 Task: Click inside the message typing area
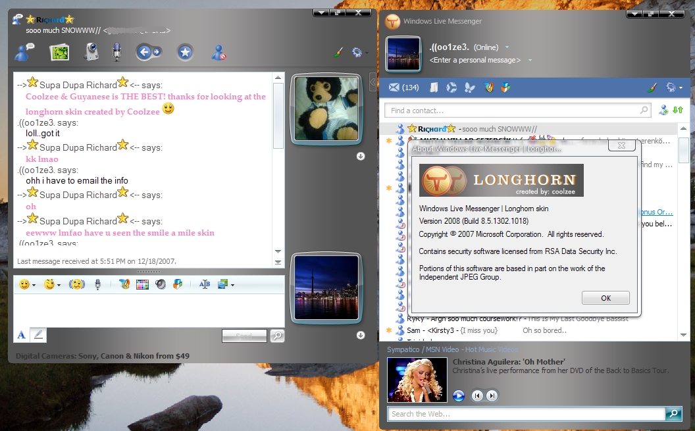tap(149, 310)
